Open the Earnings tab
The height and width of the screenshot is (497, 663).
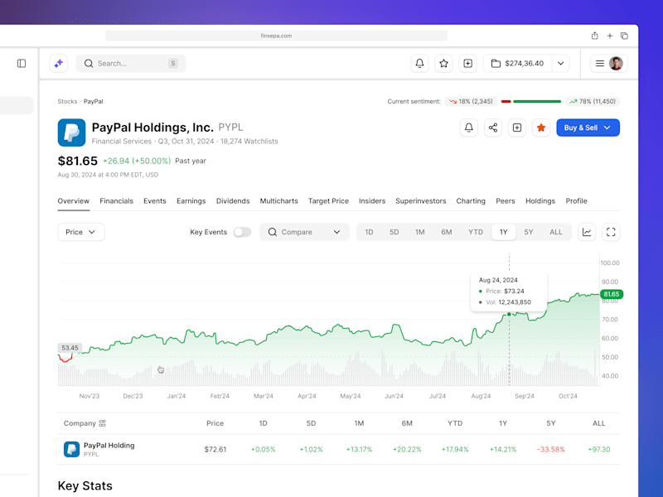(191, 201)
